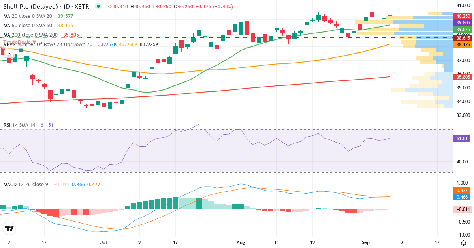This screenshot has height=248, width=474.
Task: Click VPVR total volume 83.925K
Action: point(149,44)
